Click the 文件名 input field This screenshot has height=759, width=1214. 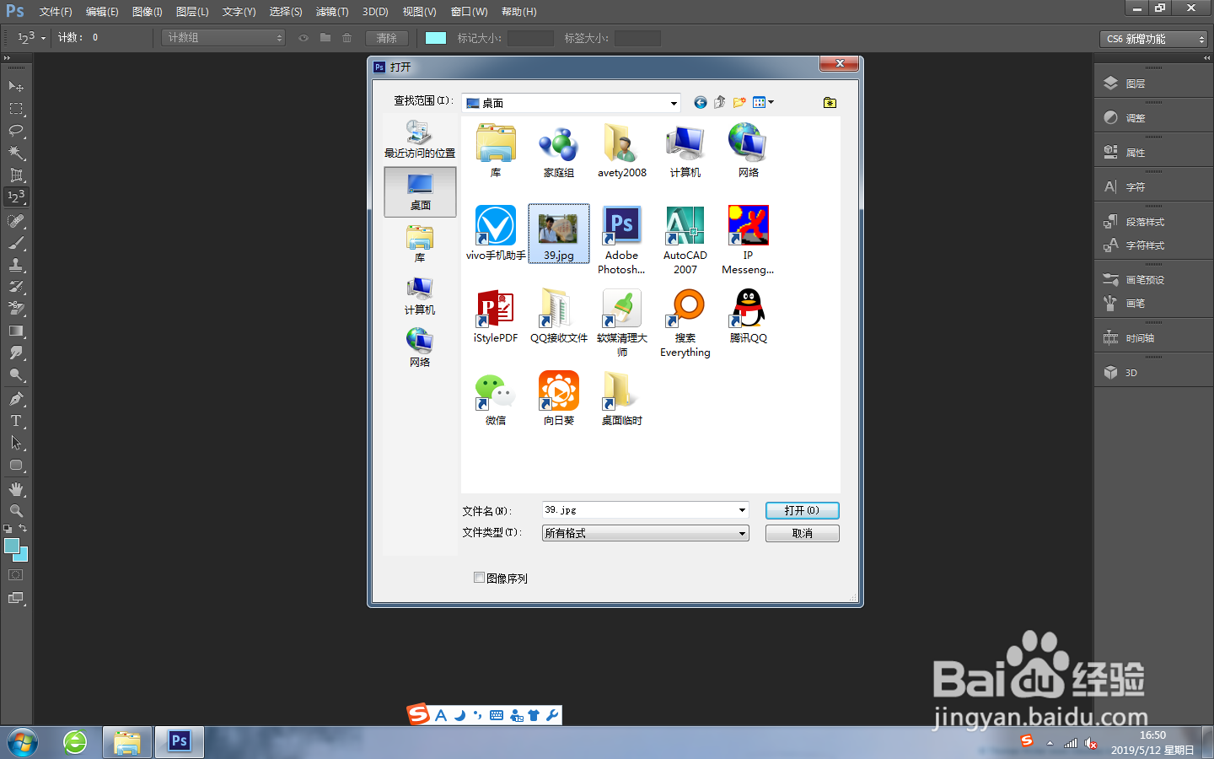pyautogui.click(x=639, y=510)
